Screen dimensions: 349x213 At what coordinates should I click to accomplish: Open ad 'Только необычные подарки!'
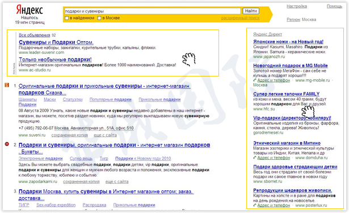tap(55, 59)
